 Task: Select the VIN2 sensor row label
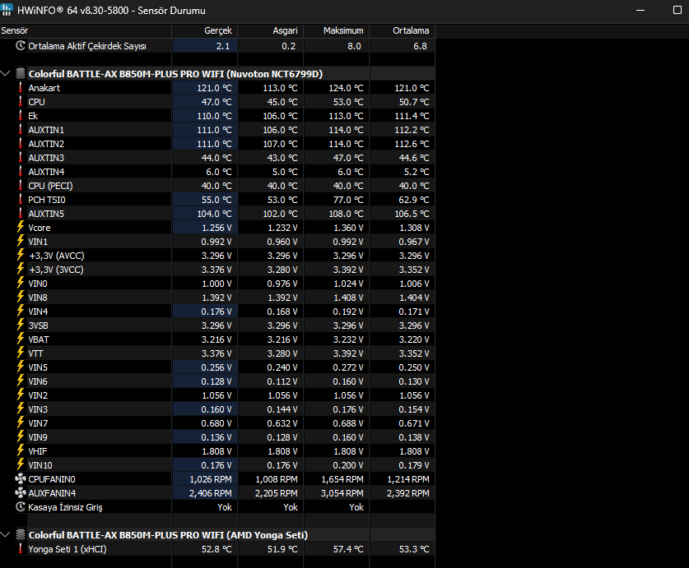coord(38,395)
